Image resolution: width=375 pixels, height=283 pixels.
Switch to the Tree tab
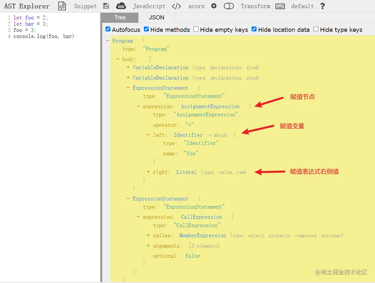click(x=120, y=18)
